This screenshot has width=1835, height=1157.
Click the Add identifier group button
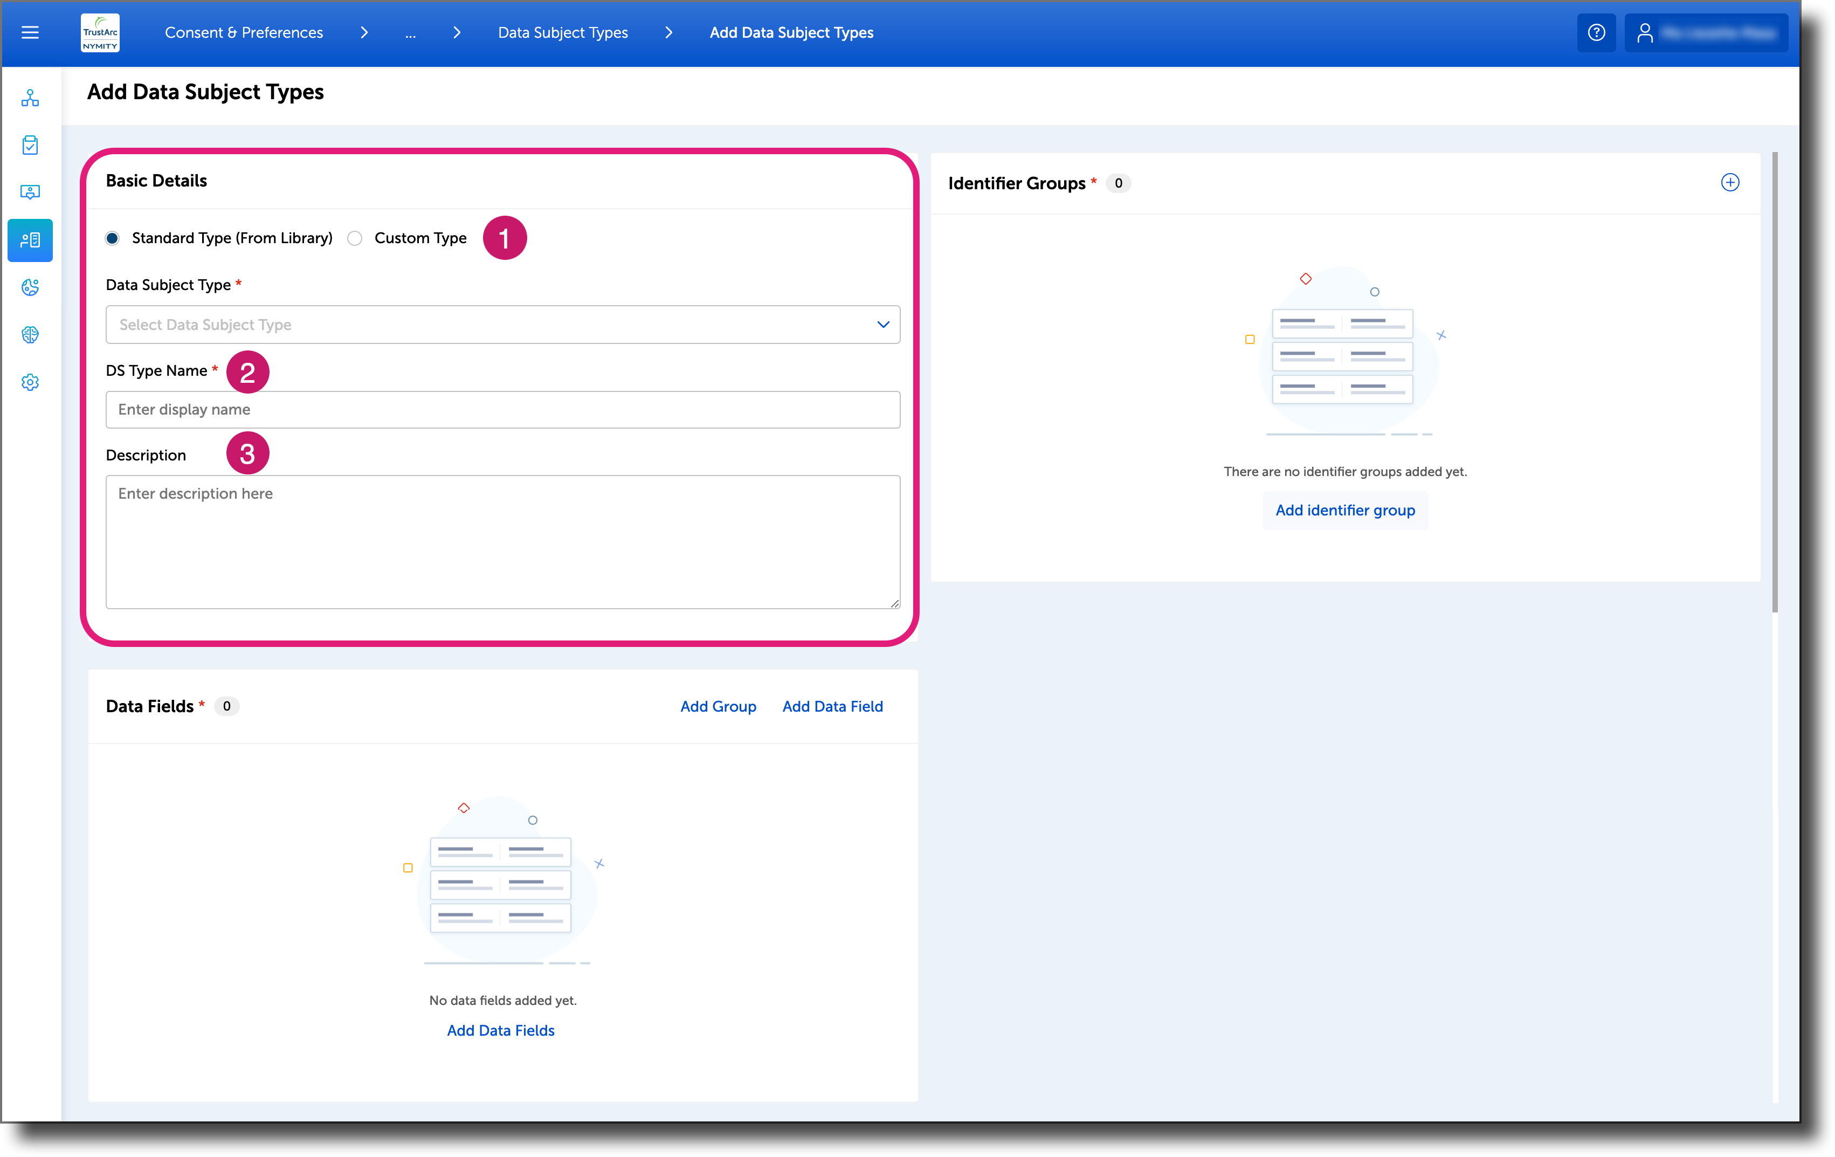pos(1344,510)
